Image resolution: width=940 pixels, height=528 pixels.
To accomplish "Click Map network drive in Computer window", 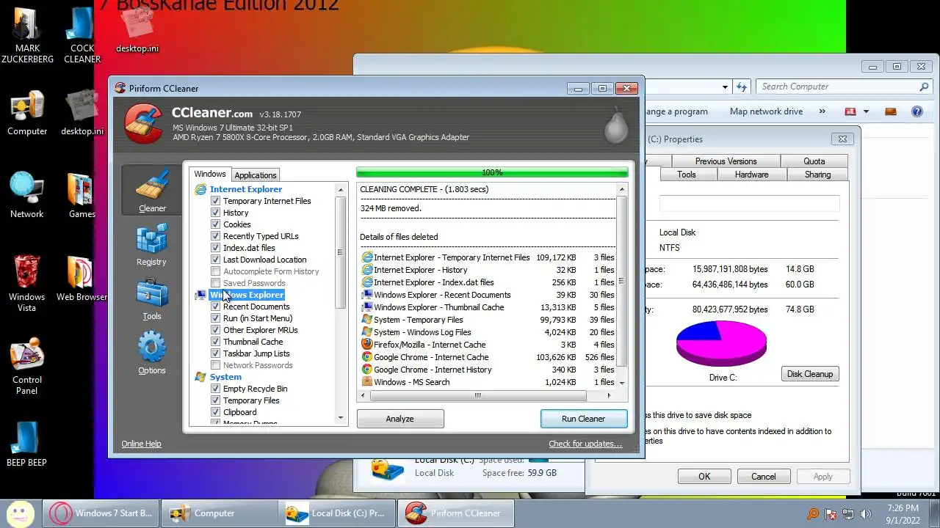I will (766, 111).
